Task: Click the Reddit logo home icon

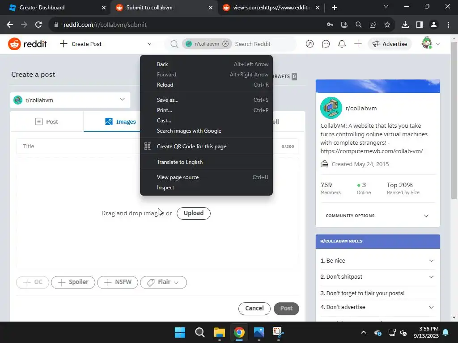Action: coord(27,44)
